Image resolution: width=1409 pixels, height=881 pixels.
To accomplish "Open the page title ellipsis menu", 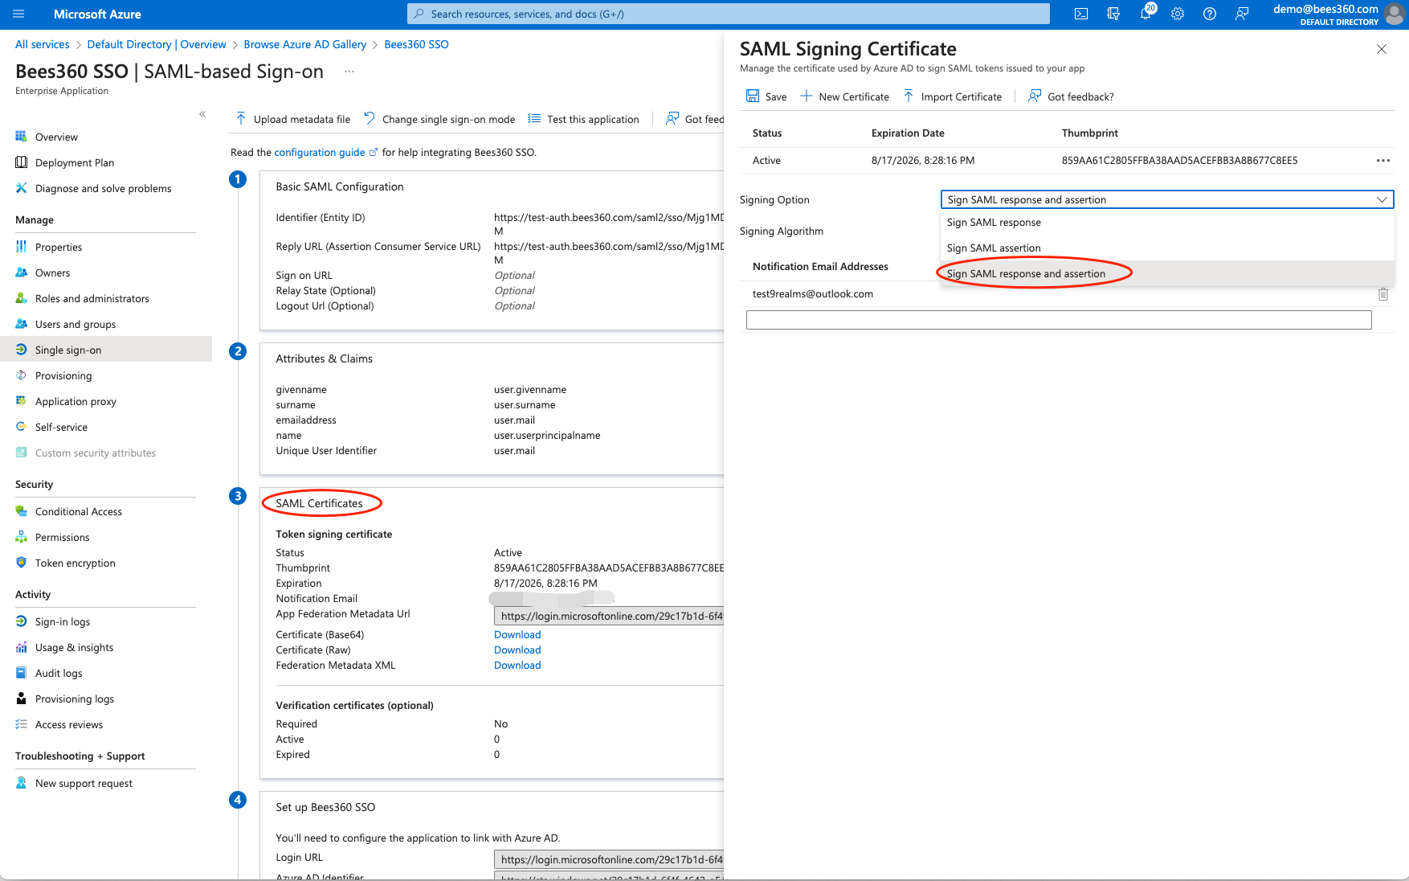I will (349, 72).
